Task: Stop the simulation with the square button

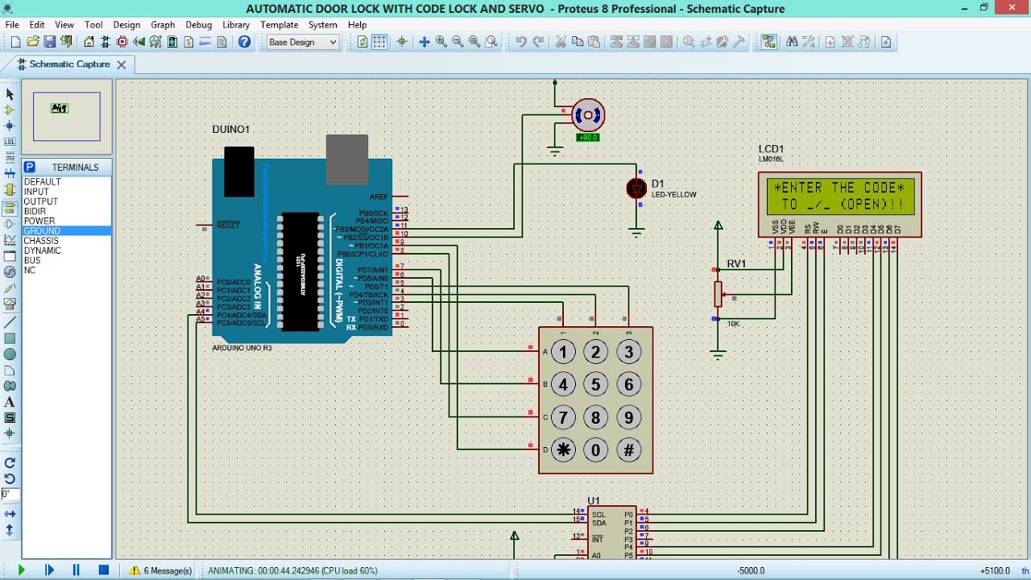Action: click(x=104, y=570)
